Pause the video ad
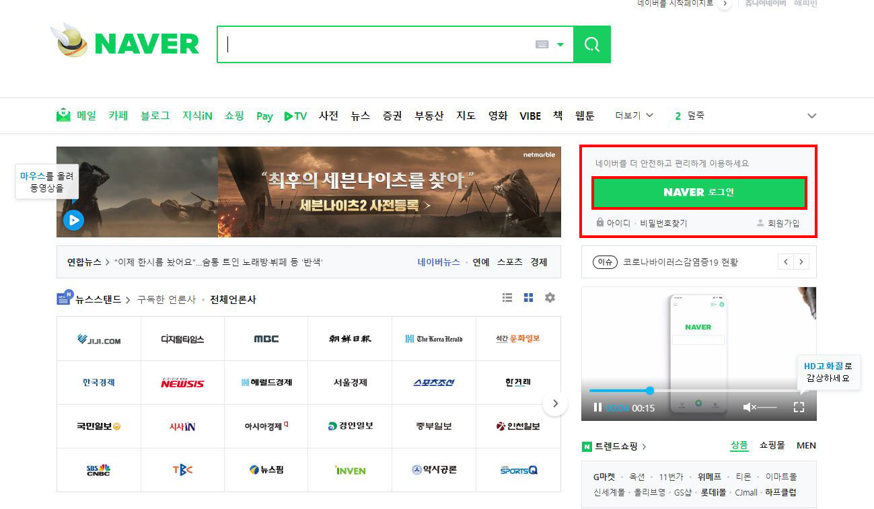874x509 pixels. coord(597,407)
